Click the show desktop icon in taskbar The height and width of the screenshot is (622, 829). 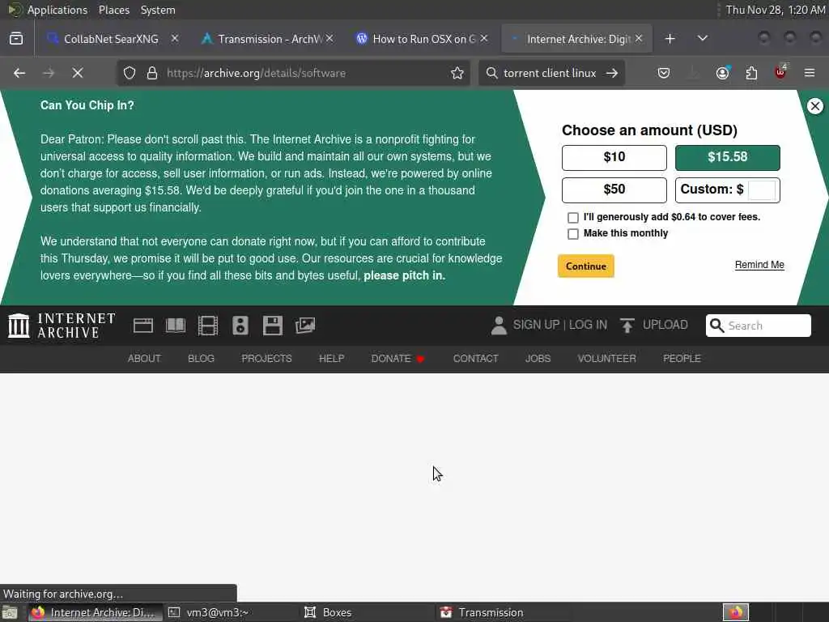point(10,613)
